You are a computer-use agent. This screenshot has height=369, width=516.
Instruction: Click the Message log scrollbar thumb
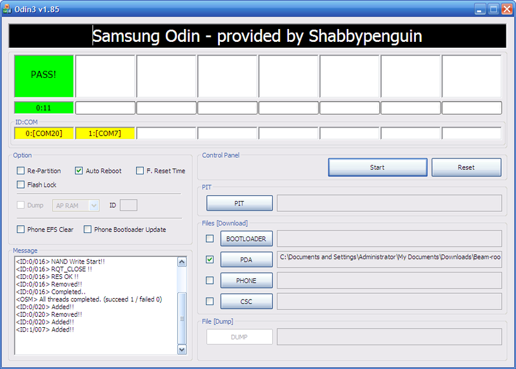point(182,318)
